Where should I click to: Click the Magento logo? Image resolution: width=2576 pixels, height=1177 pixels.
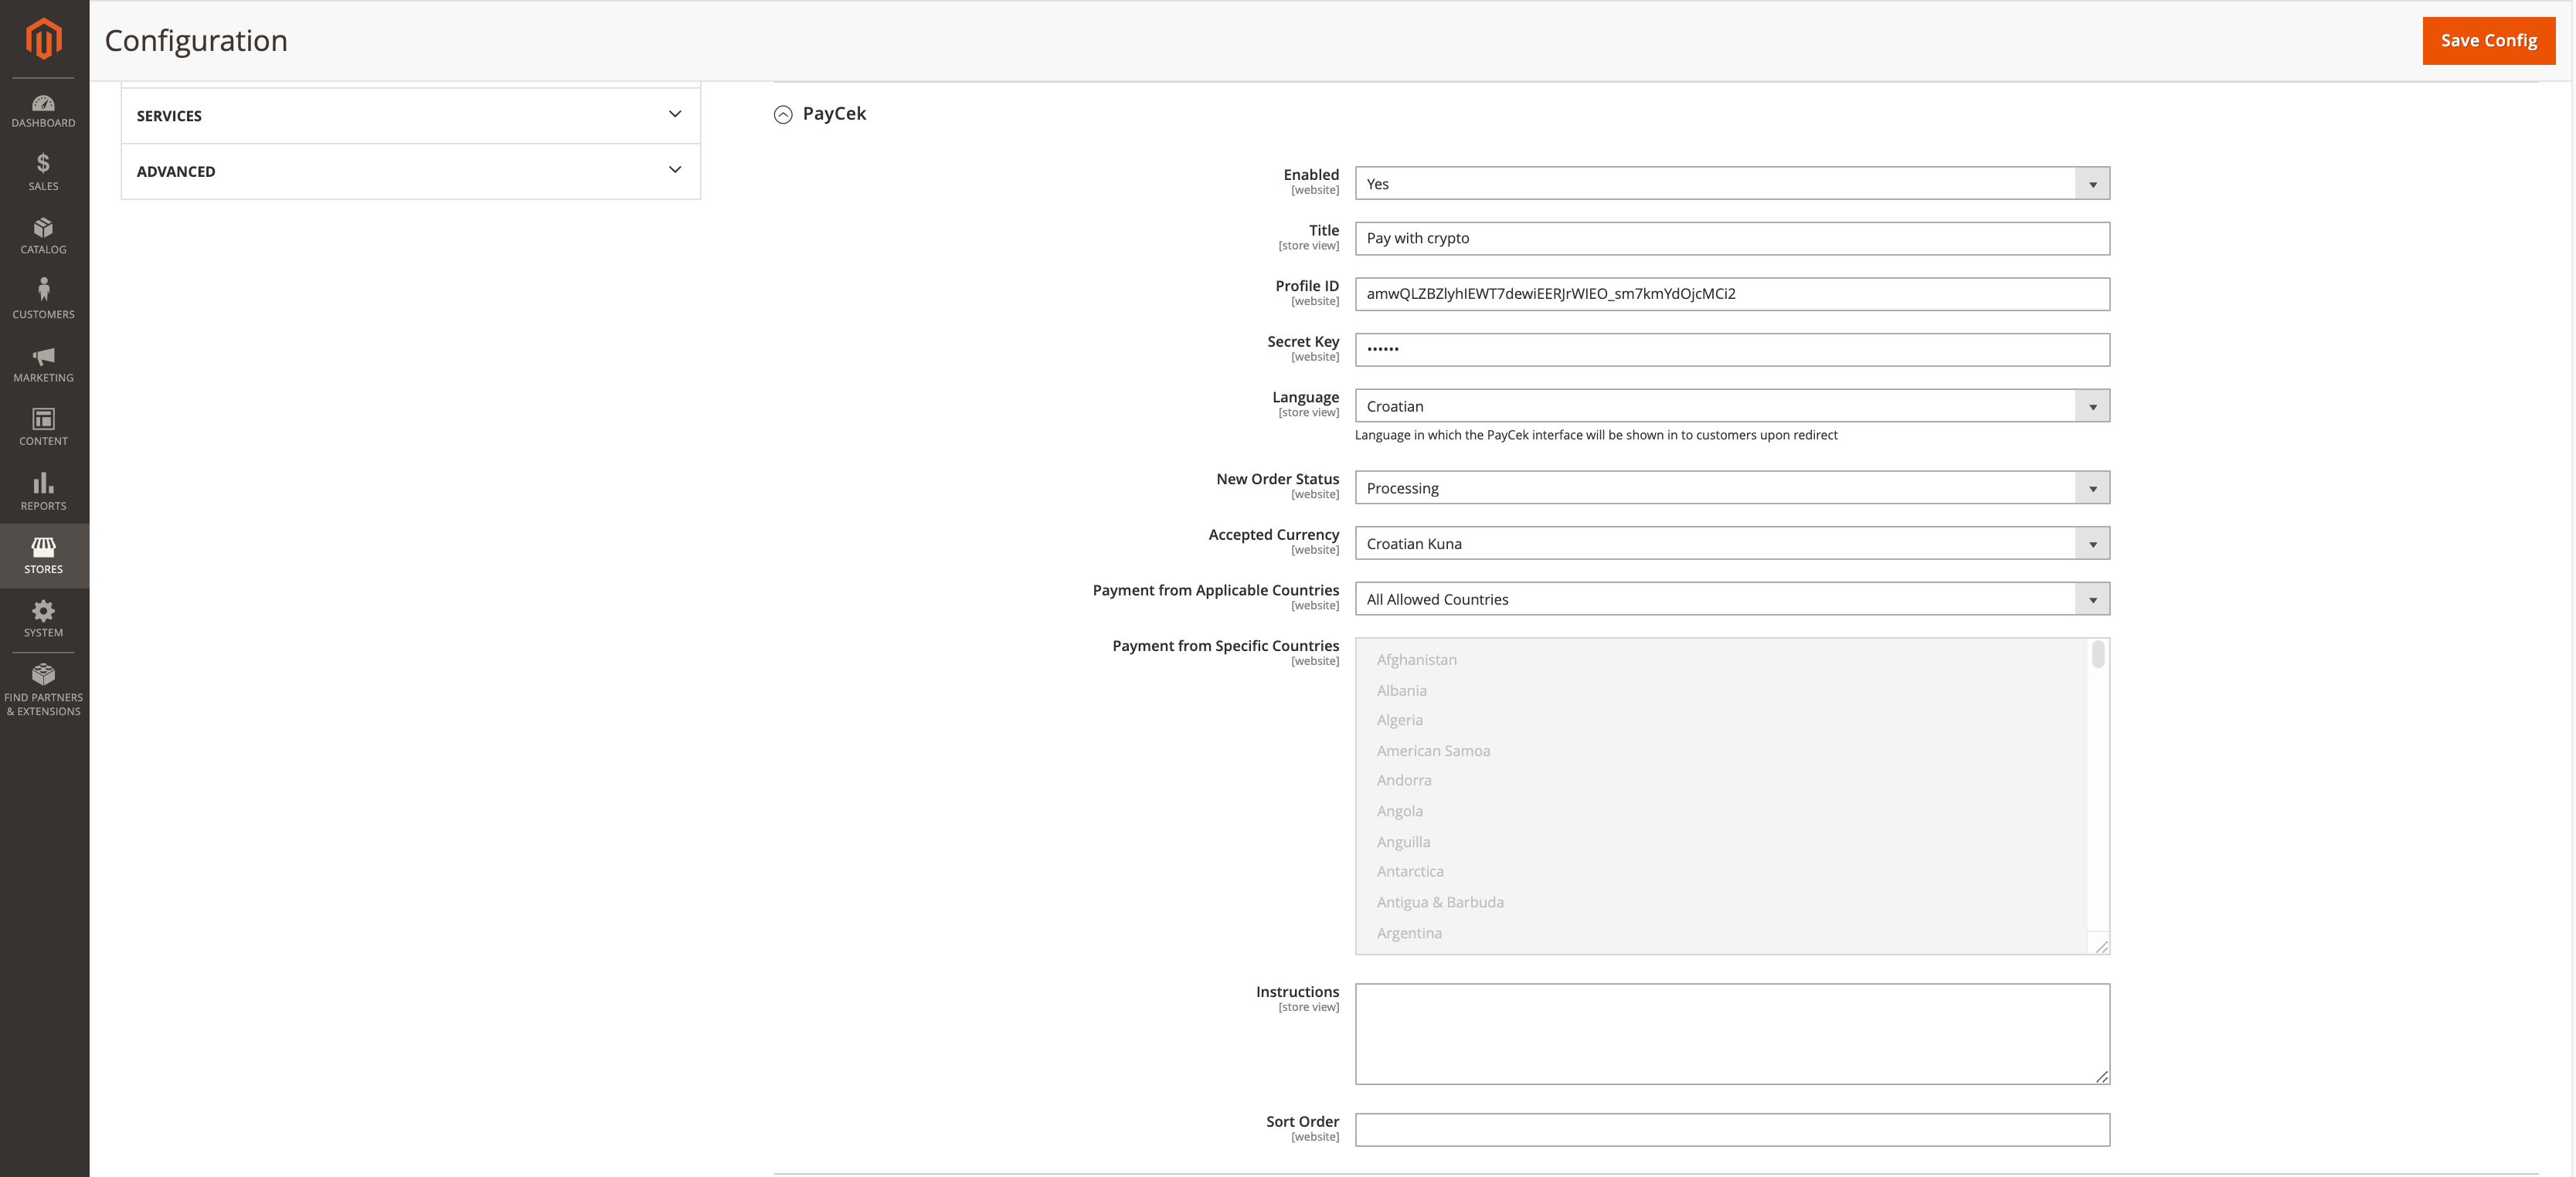(x=43, y=39)
